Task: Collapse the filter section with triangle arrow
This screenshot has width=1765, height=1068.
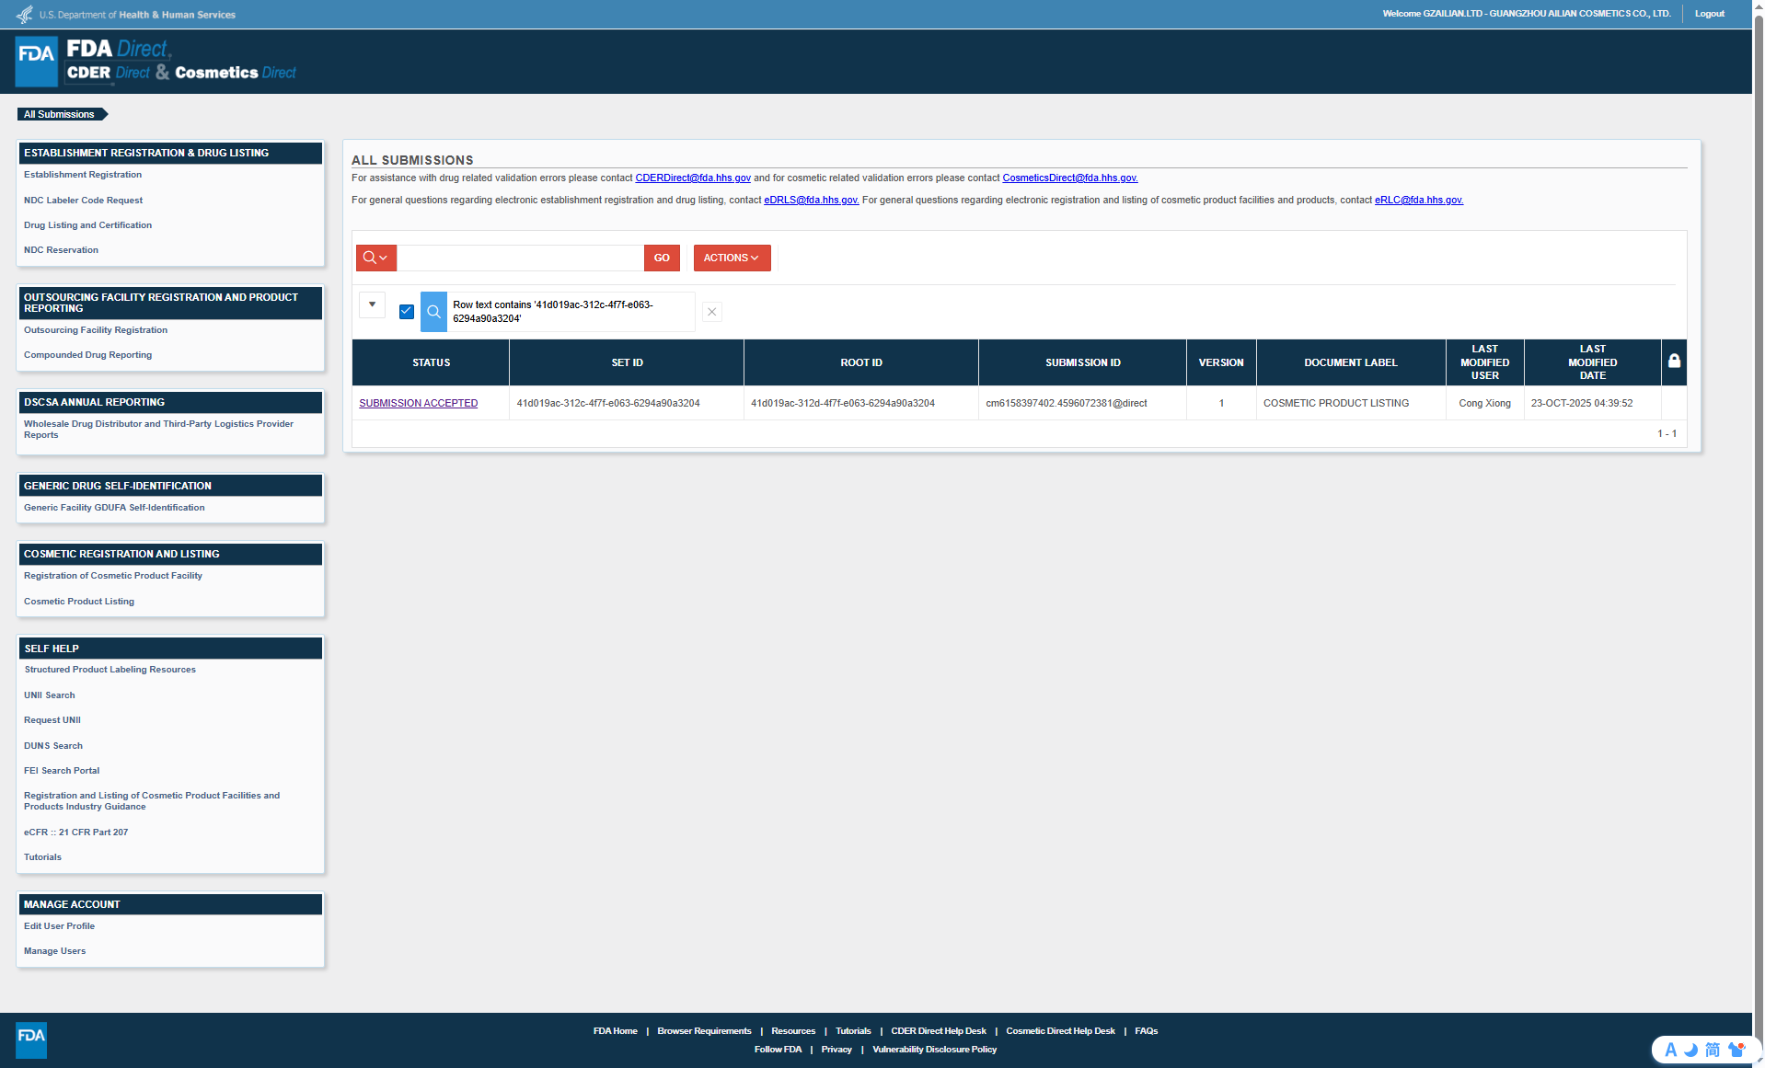Action: pyautogui.click(x=372, y=304)
